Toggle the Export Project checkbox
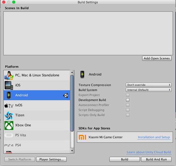The image size is (176, 166). [128, 95]
